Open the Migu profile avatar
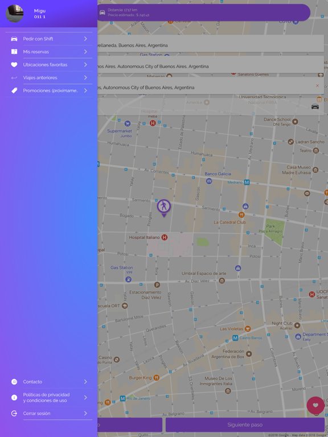The image size is (328, 437). 14,14
